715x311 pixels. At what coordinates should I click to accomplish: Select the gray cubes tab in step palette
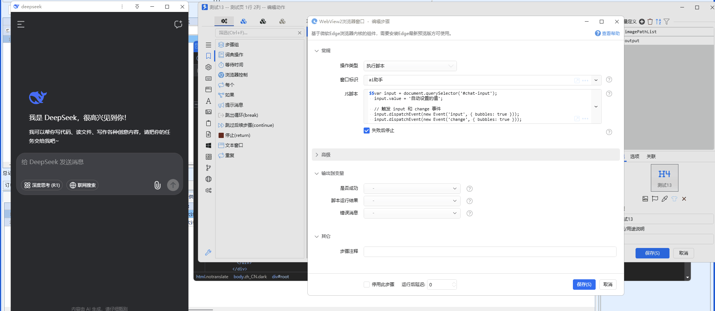click(x=282, y=21)
